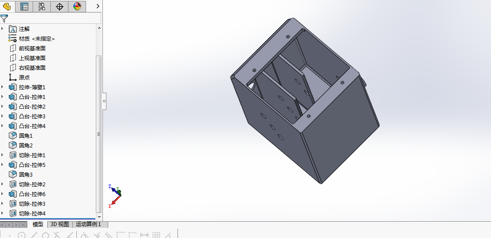The image size is (491, 238).
Task: Select the 圆角3 fillet icon
Action: pyautogui.click(x=12, y=174)
